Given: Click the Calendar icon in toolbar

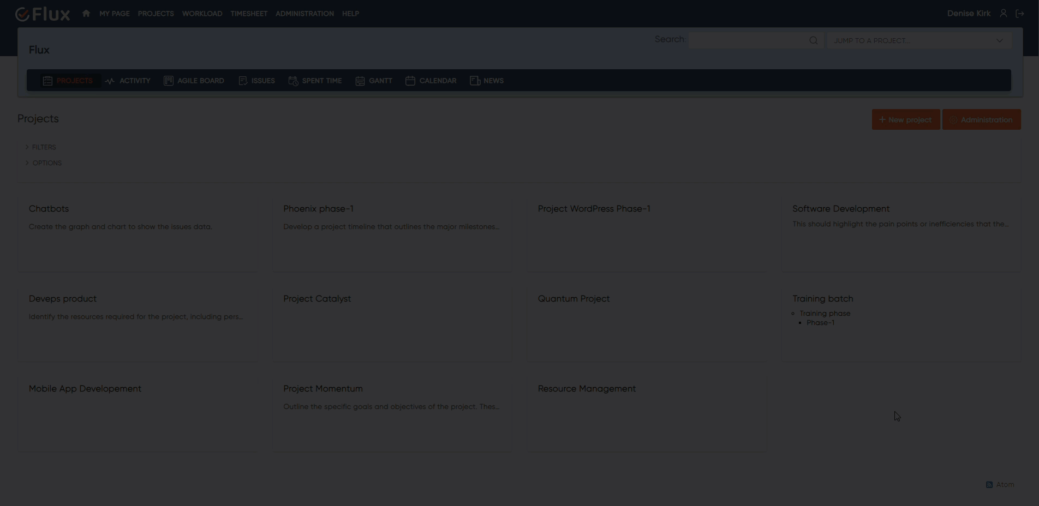Looking at the screenshot, I should 410,81.
